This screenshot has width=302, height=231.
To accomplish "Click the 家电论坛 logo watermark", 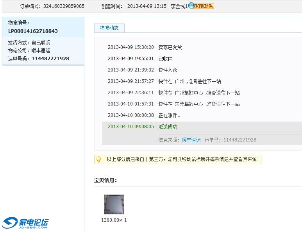I will click(26, 223).
